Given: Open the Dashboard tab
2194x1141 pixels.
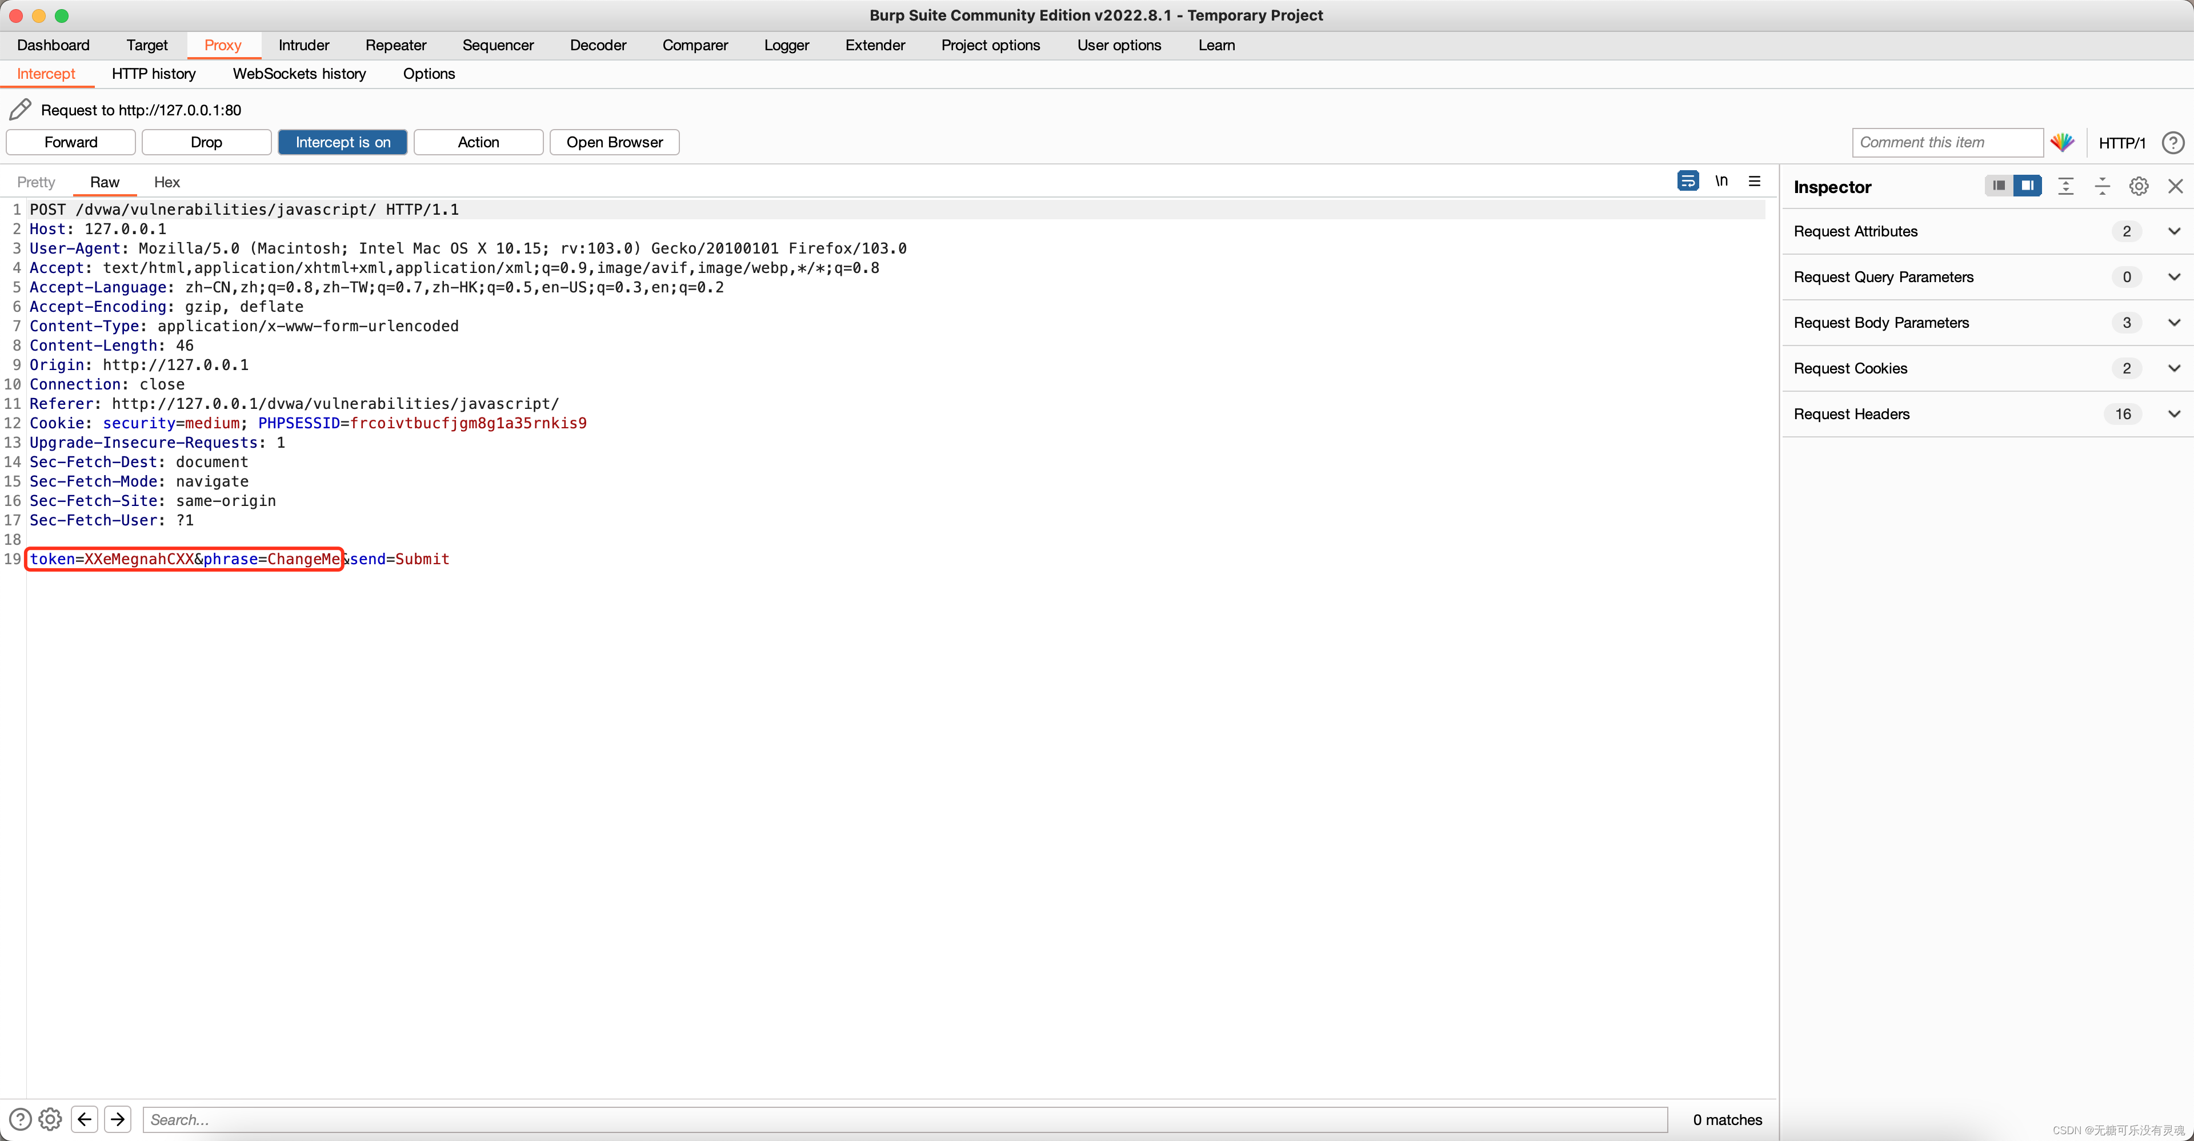Looking at the screenshot, I should click(53, 45).
